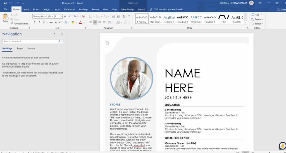Open the font size dropdown showing 9

click(61, 16)
